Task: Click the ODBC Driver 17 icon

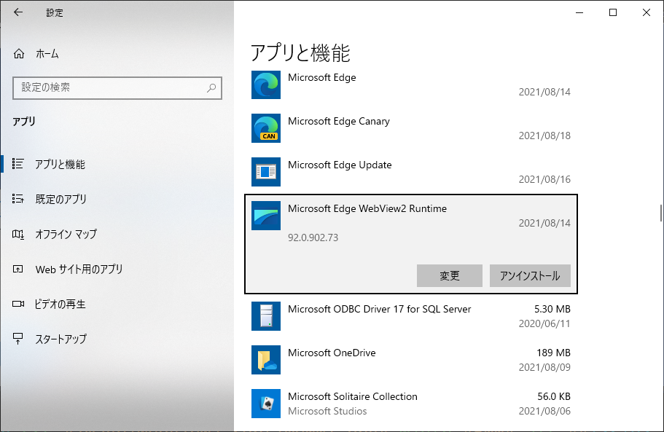Action: pos(265,316)
